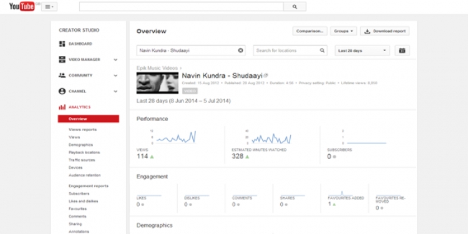Open Devices report

76,168
